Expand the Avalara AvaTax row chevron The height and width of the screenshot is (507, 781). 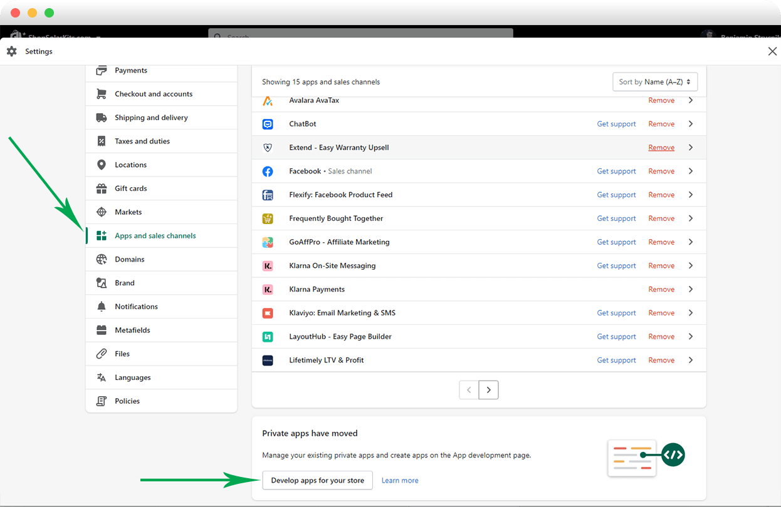[x=691, y=100]
